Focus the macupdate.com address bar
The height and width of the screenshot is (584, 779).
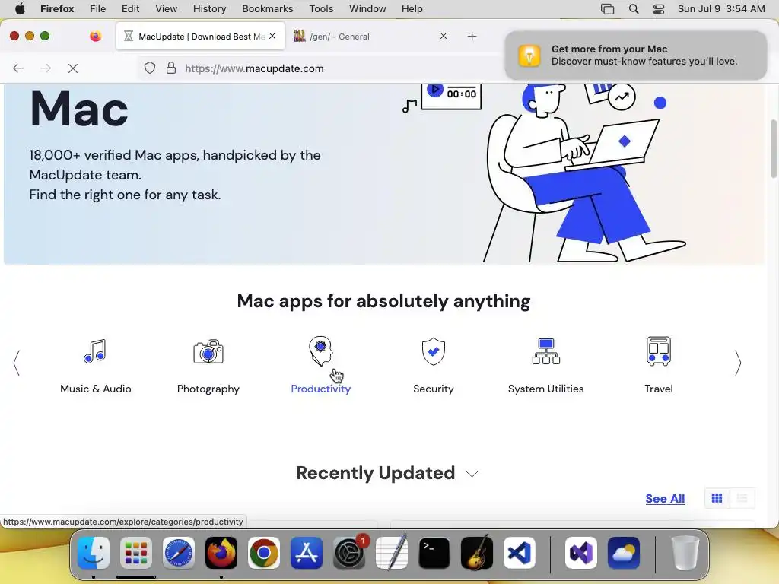click(x=318, y=68)
